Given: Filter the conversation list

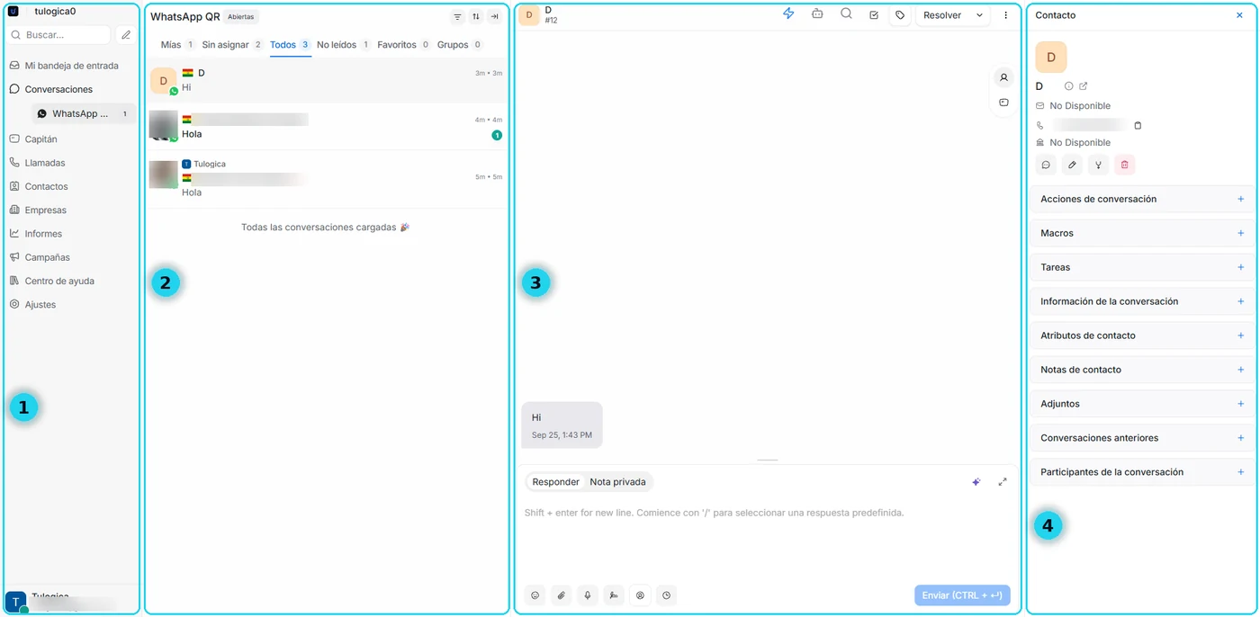Looking at the screenshot, I should click(x=457, y=17).
